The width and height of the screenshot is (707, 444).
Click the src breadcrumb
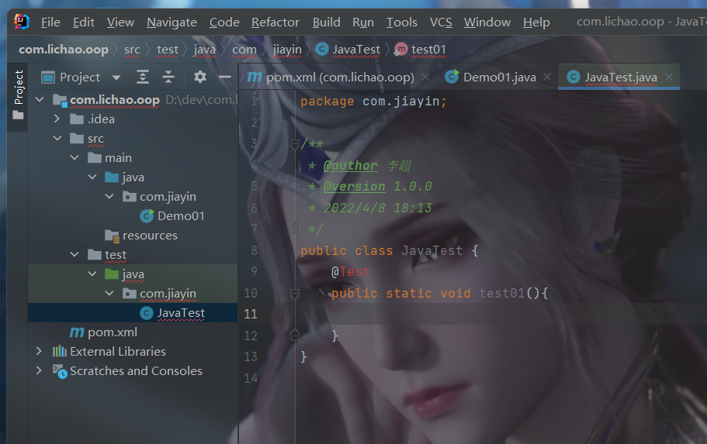pyautogui.click(x=132, y=50)
